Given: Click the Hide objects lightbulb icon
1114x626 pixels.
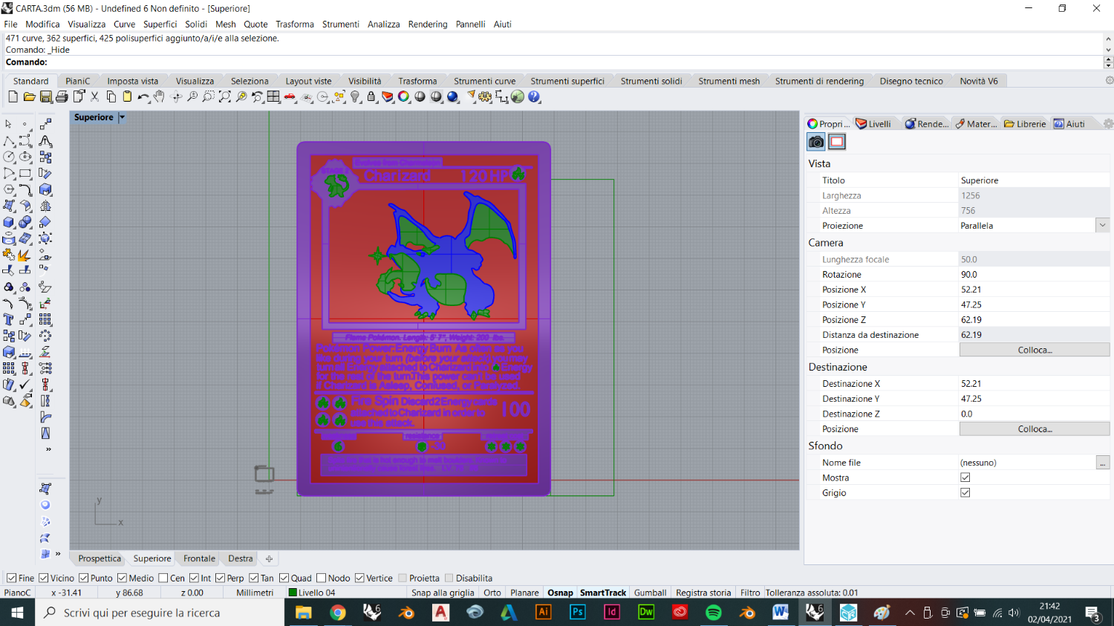Looking at the screenshot, I should coord(355,97).
